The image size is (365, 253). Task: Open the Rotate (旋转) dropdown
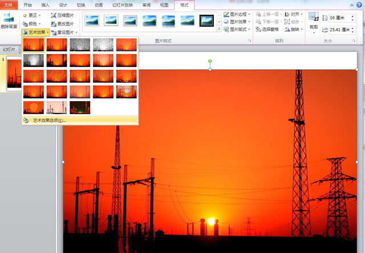[x=294, y=29]
